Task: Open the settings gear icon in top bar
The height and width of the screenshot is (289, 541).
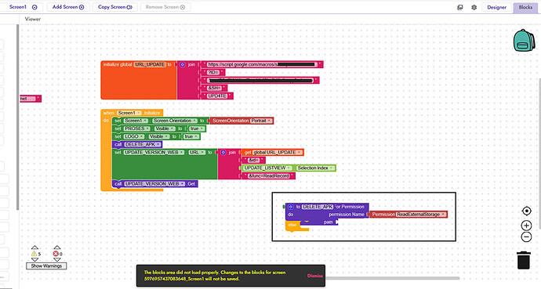Action: [474, 7]
